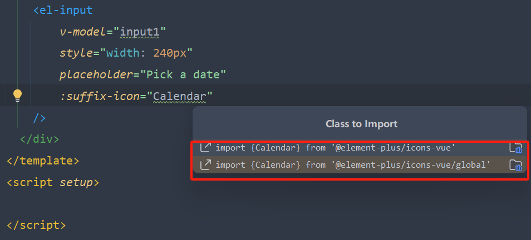Click the yellow lightbulb quick-fix icon
The image size is (531, 240).
pos(17,96)
